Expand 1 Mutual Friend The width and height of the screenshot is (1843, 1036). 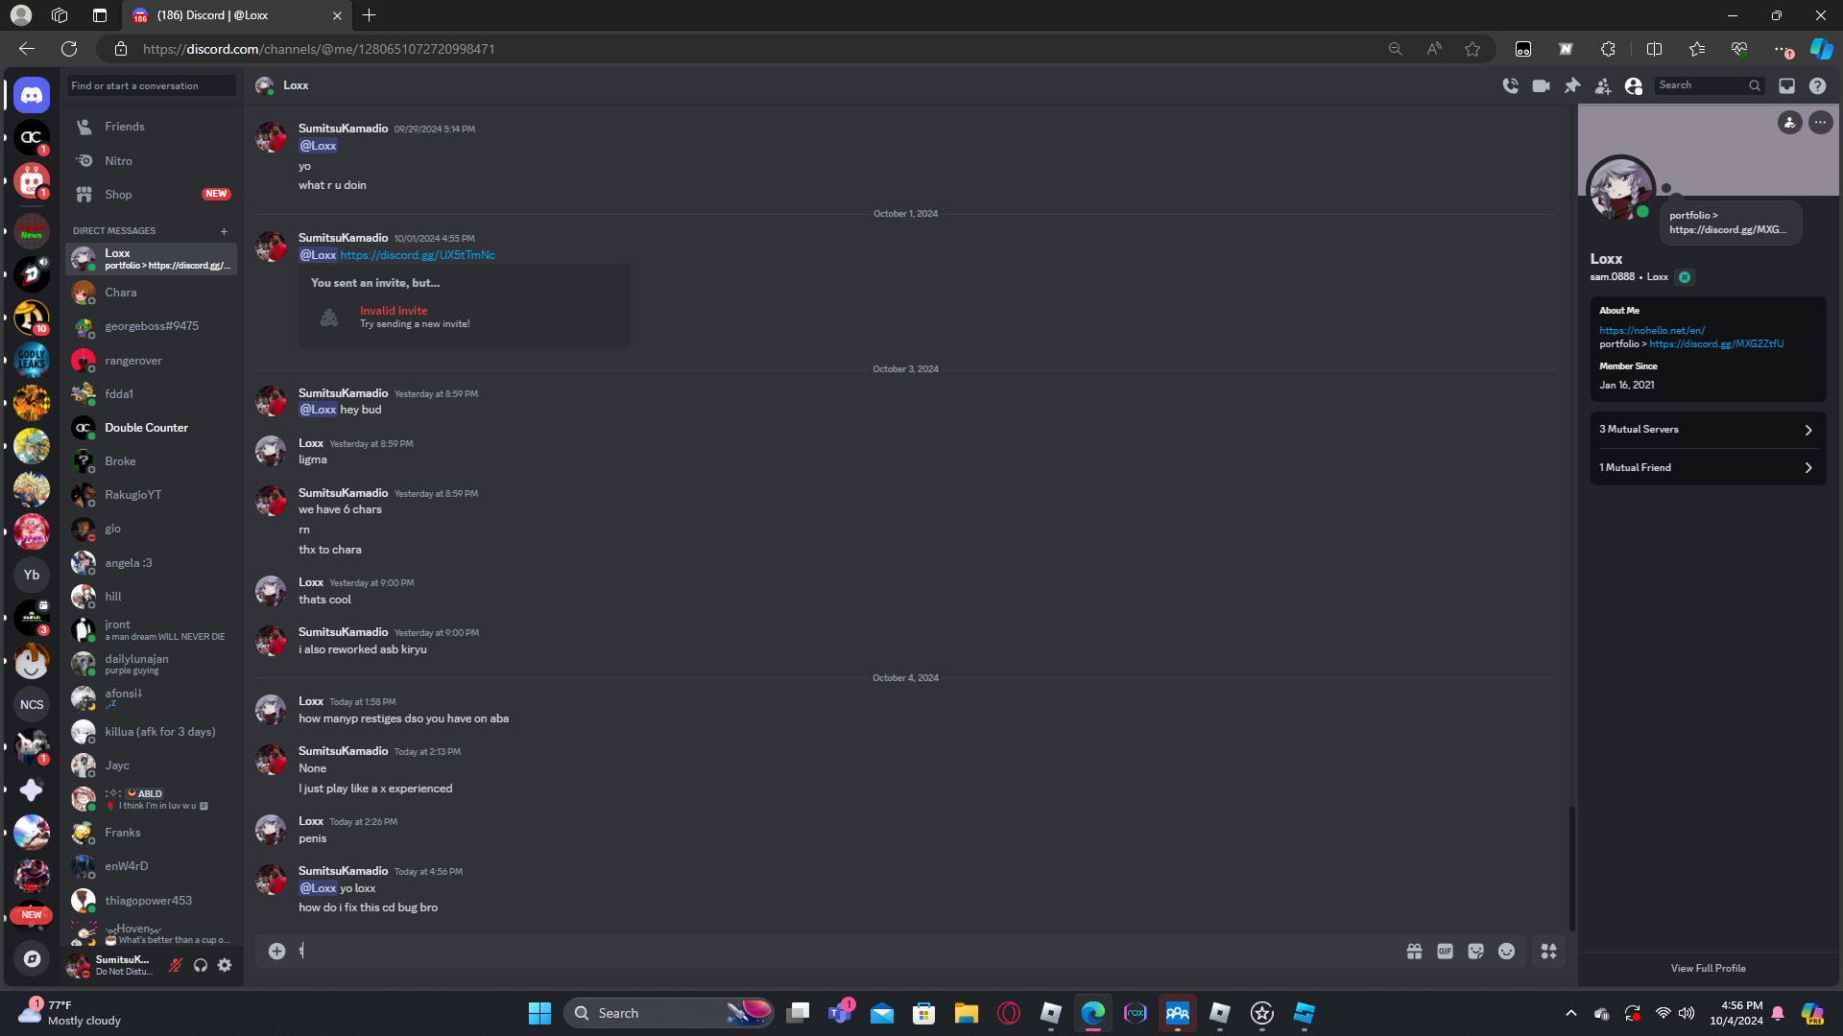pyautogui.click(x=1707, y=467)
